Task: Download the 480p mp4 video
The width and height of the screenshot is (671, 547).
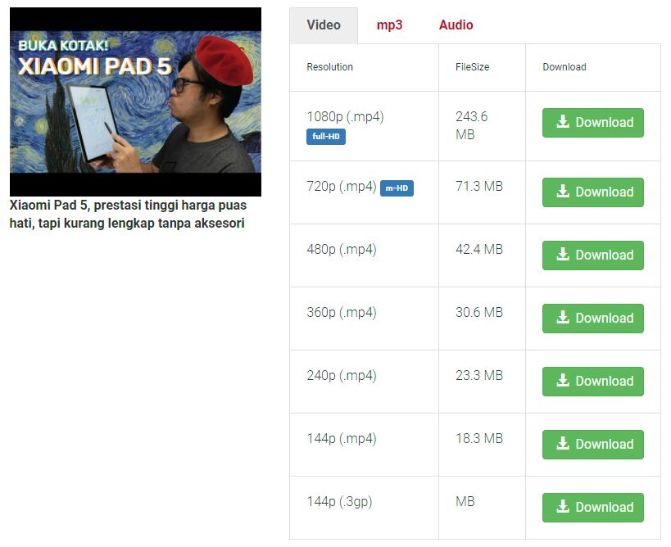Action: tap(593, 255)
